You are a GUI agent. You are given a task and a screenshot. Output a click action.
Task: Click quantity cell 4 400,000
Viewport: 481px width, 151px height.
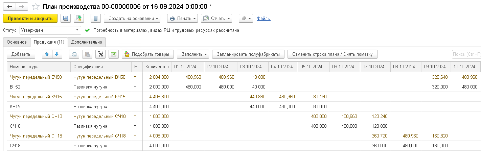[x=157, y=106]
